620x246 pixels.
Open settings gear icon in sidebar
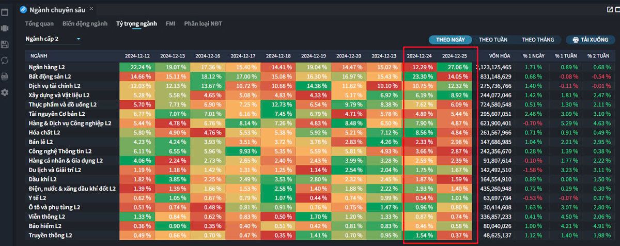pyautogui.click(x=5, y=93)
